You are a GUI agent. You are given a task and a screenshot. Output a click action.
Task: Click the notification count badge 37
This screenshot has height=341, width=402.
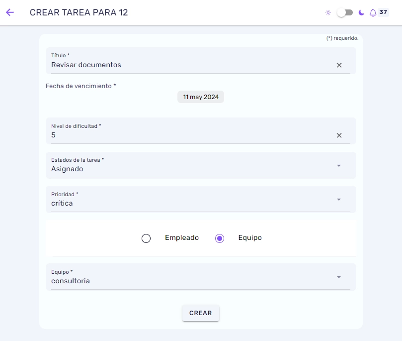(x=383, y=12)
